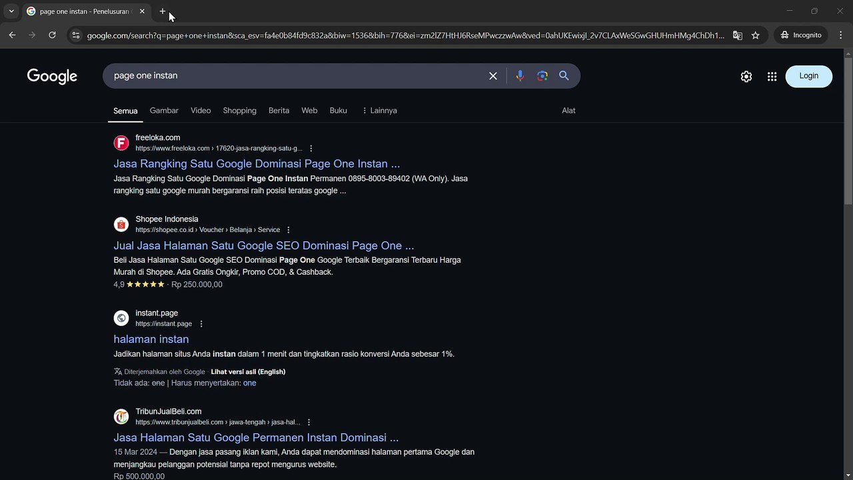Open the three-dot menu for the freeloka.com result

[311, 149]
